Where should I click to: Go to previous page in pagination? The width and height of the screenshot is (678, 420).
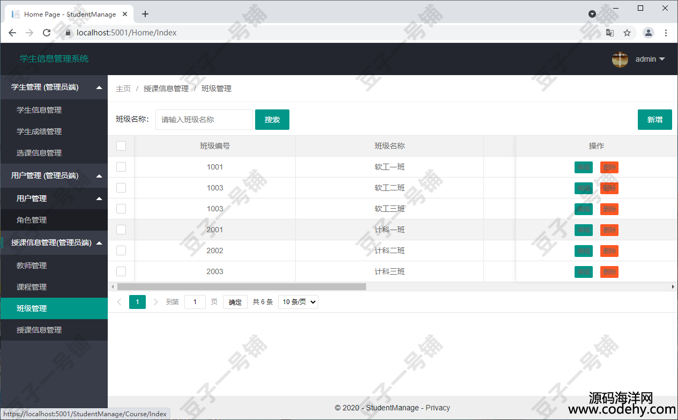[x=120, y=302]
